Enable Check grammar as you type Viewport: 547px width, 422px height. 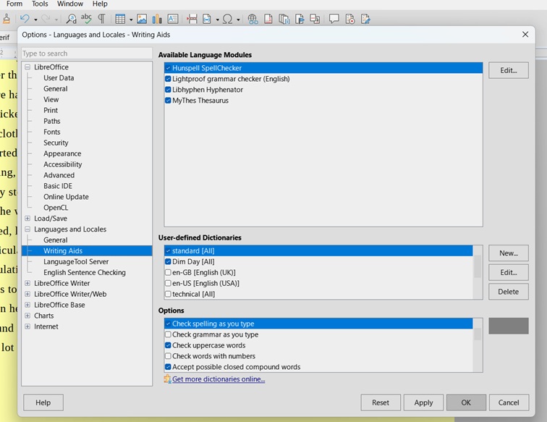168,335
